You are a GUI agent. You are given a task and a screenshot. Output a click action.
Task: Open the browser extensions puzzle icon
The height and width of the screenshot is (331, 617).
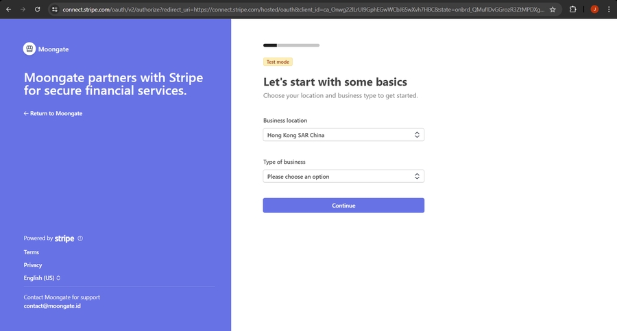pos(573,10)
